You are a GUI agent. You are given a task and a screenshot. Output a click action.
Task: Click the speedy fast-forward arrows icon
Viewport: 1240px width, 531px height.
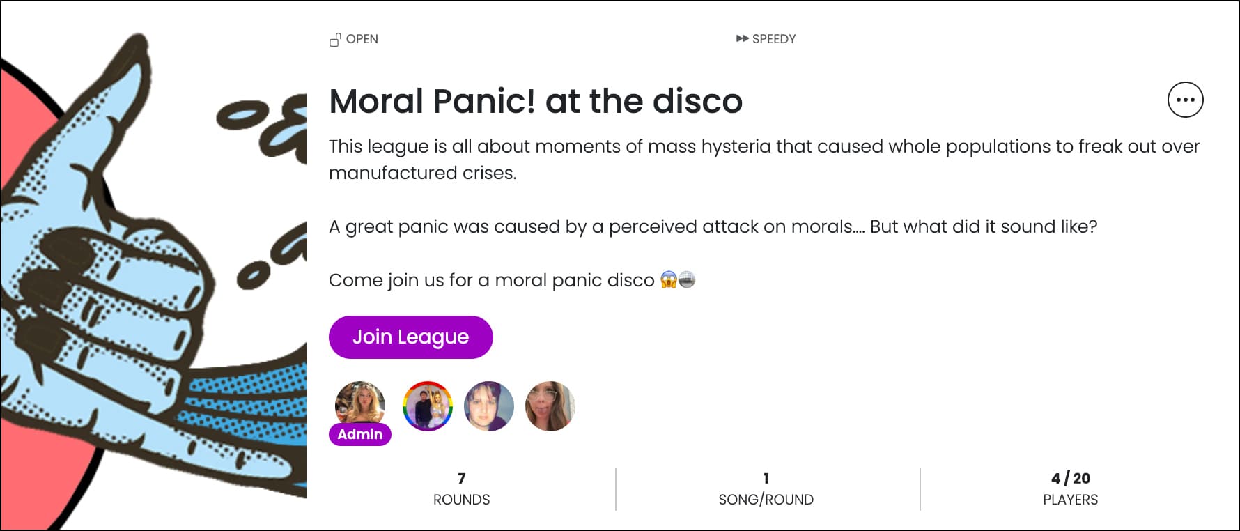point(742,39)
